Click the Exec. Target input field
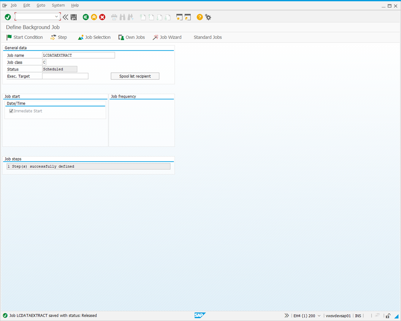Image resolution: width=401 pixels, height=321 pixels. 66,76
